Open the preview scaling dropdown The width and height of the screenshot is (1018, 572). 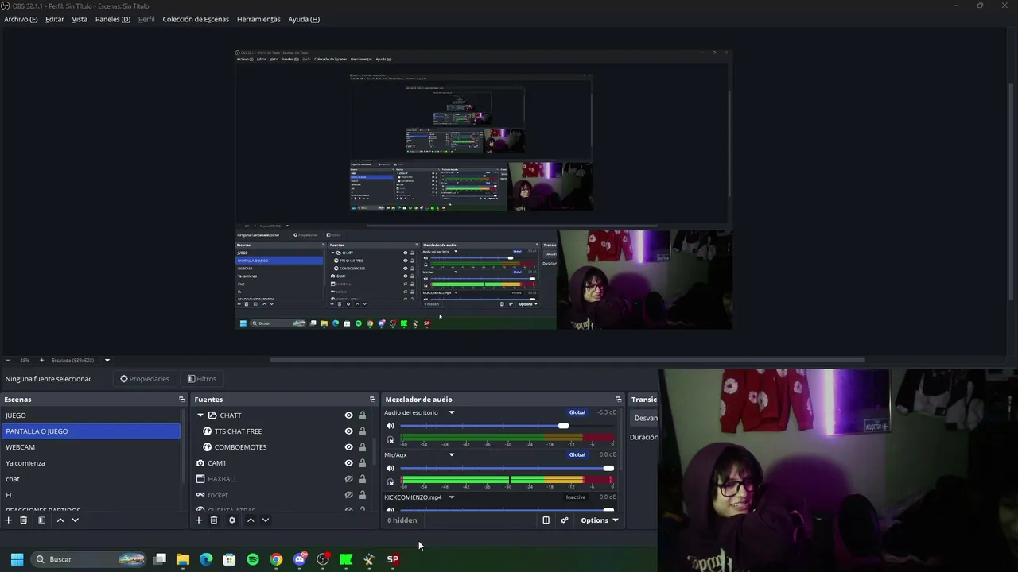click(107, 360)
